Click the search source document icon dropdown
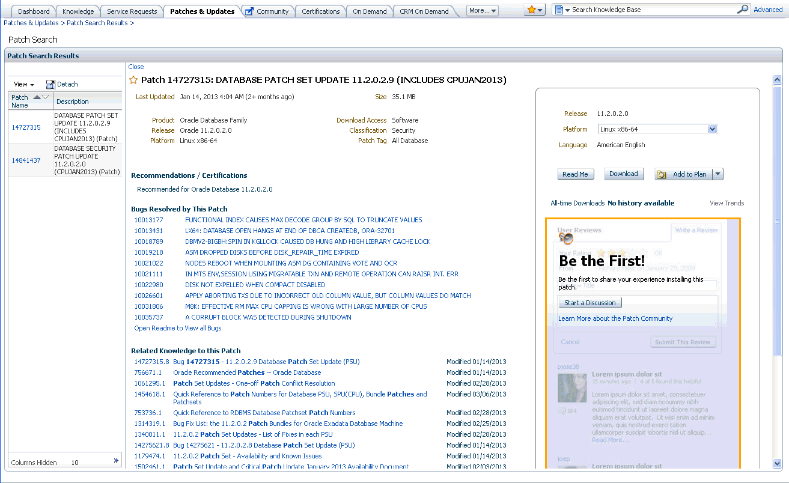Screen dimensions: 789x483 pos(562,10)
